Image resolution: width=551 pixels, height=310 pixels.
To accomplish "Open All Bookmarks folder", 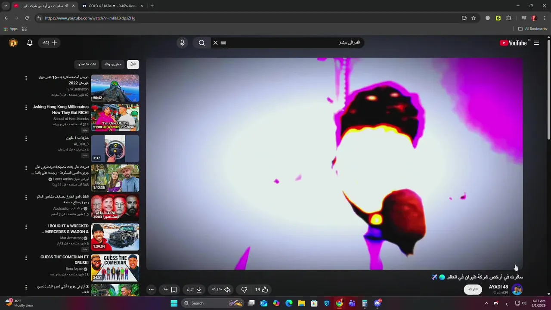I will tap(532, 29).
